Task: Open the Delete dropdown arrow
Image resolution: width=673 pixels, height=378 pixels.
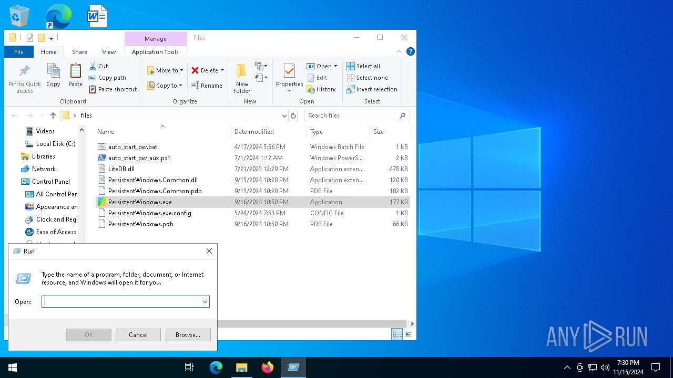Action: 222,70
